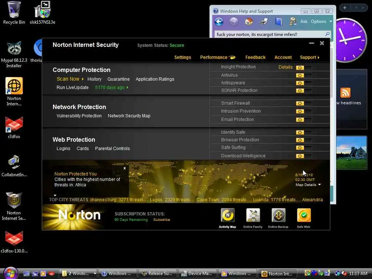Open Recycle Bin desktop icon
The image size is (372, 279).
(x=14, y=13)
